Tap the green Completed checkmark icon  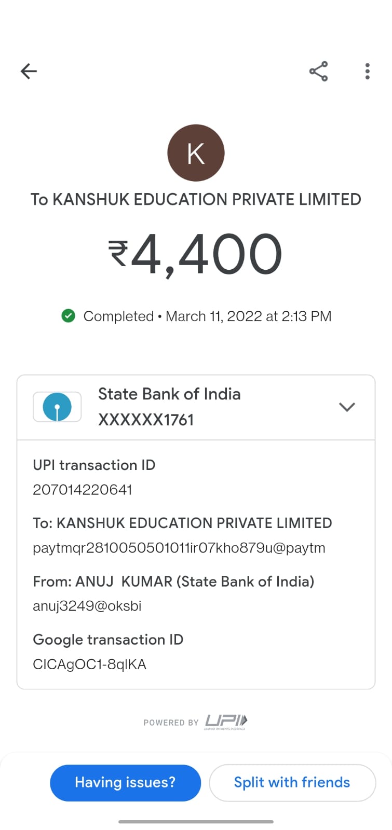click(69, 316)
